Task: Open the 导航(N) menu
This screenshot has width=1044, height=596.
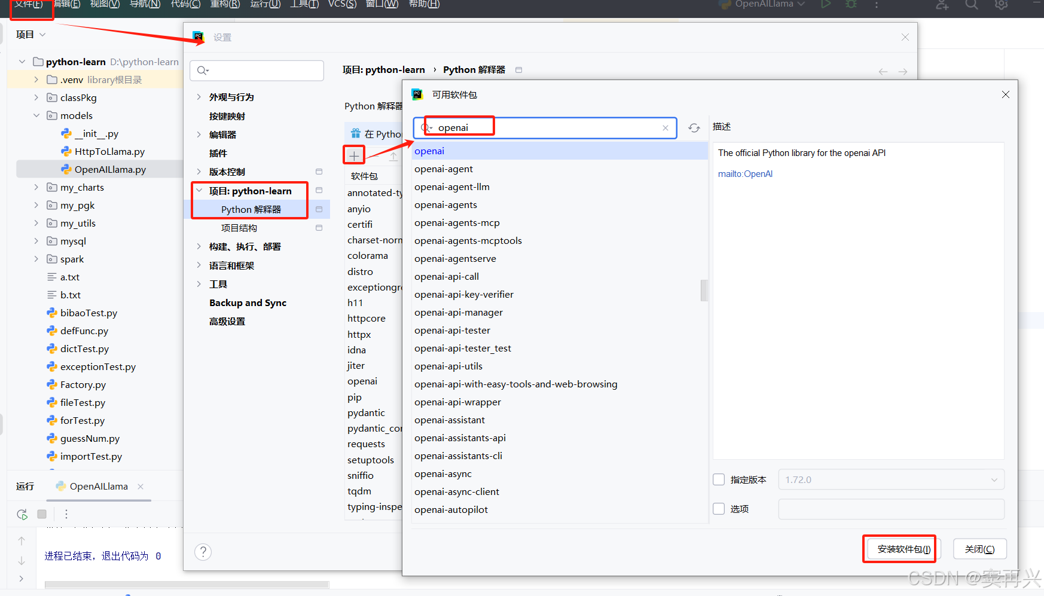Action: pyautogui.click(x=145, y=4)
